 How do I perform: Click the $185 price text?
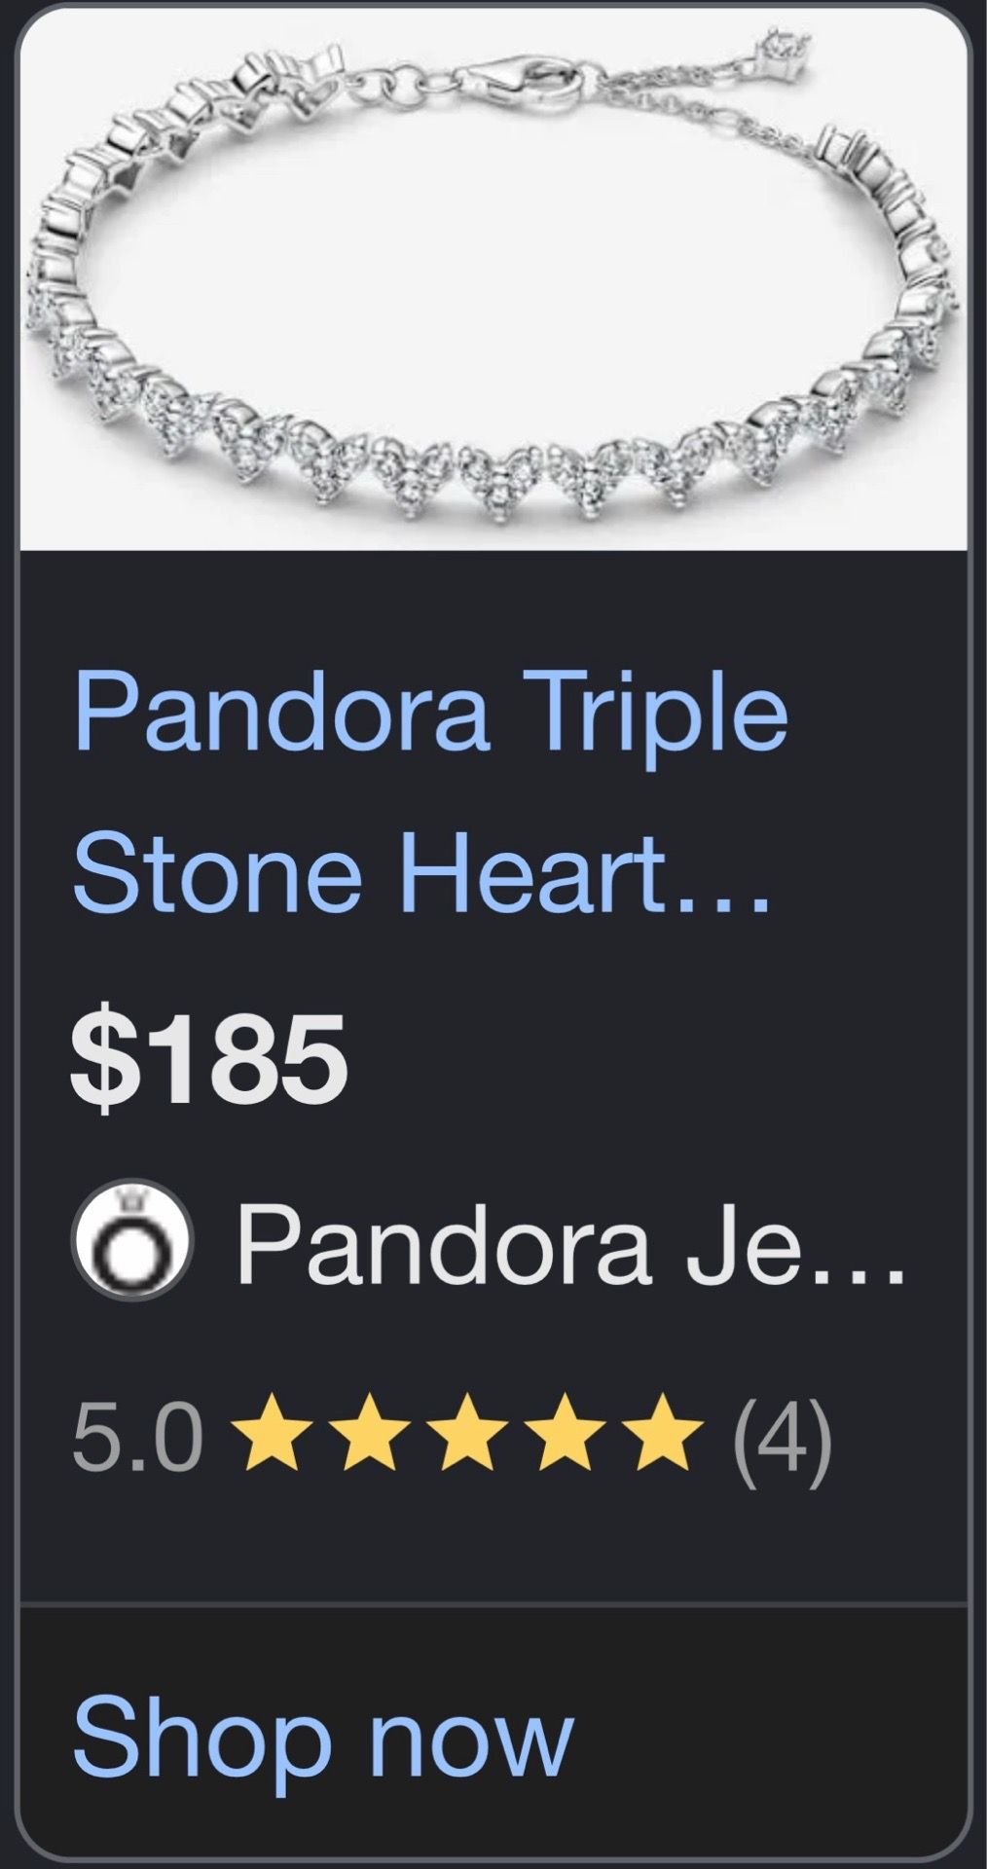coord(208,1057)
